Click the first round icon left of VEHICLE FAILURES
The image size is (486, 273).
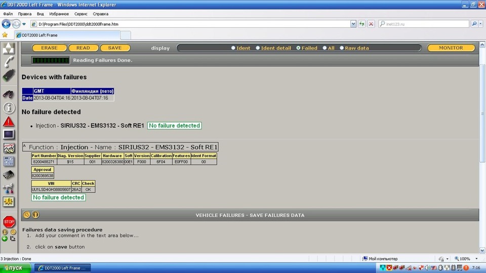pos(27,214)
